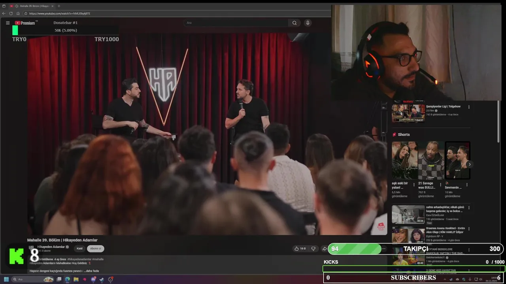Show next Shorts with arrow chevron

click(469, 164)
